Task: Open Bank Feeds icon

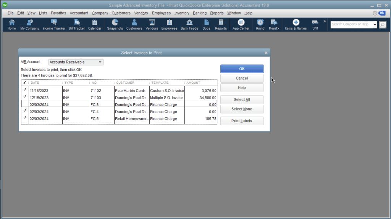Action: (189, 25)
